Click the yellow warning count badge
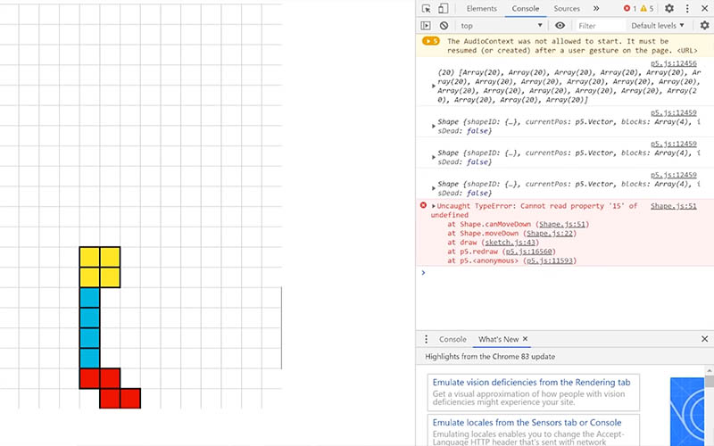The height and width of the screenshot is (446, 714). [x=646, y=9]
